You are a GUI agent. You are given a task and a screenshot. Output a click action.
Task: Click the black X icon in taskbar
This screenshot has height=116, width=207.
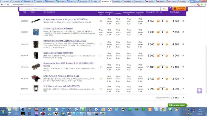coord(90,109)
